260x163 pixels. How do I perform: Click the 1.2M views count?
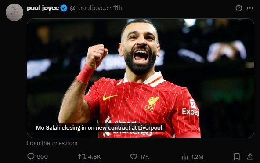click(197, 156)
